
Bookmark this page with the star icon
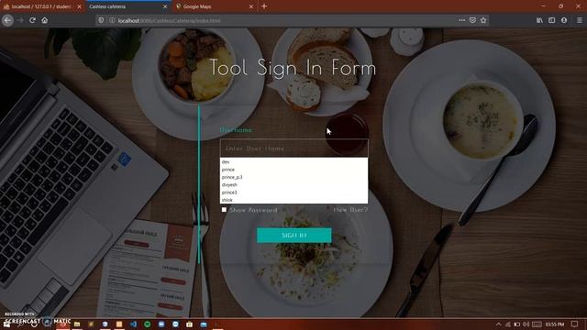(483, 20)
